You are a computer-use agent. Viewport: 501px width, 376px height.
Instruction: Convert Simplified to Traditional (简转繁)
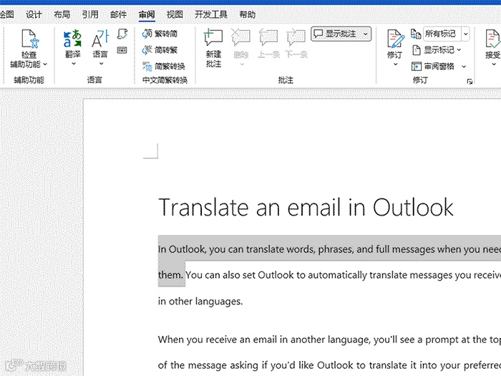click(160, 50)
